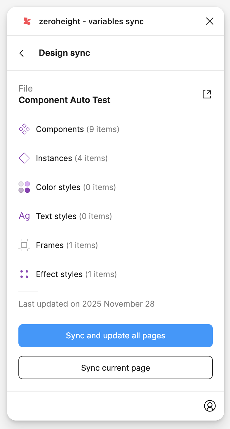Select the Color styles (0 items) row
Screen dimensions: 230x429
point(76,187)
